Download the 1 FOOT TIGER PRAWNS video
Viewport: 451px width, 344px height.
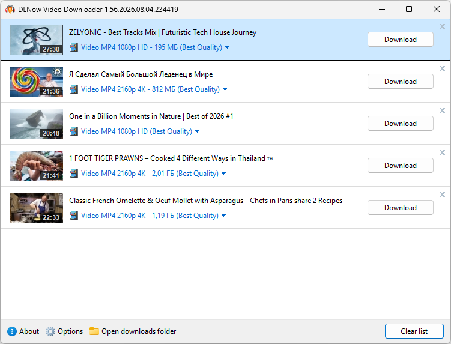(401, 165)
